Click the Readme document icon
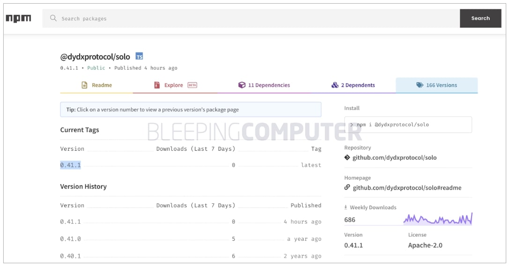Screen dimensions: 509x266 pos(84,85)
